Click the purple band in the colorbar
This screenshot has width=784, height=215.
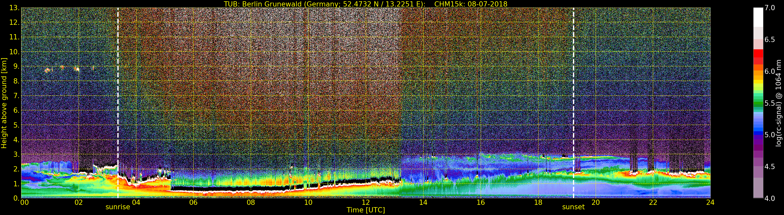(758, 146)
